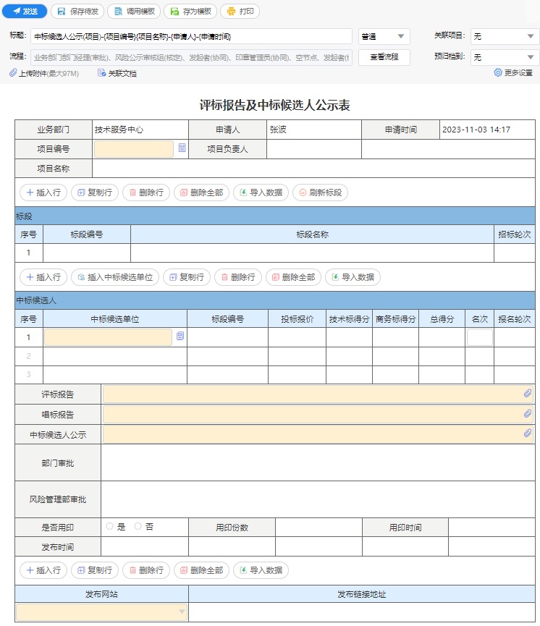Click 导入数据 above 发布网站 table
540x626 pixels.
261,570
